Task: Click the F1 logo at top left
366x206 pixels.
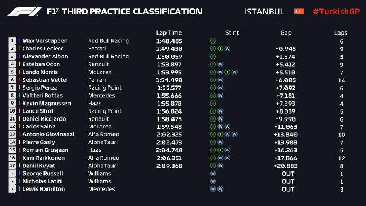Action: pos(25,12)
